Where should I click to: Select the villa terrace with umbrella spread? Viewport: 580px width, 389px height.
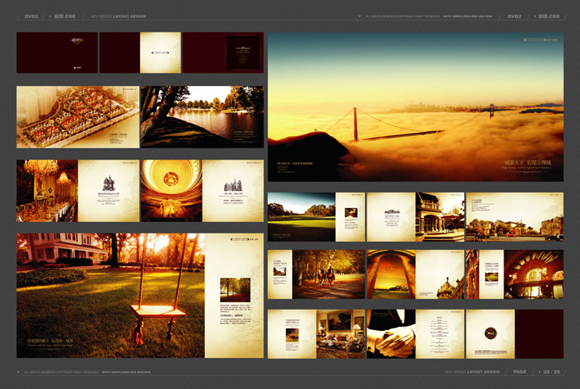415,217
